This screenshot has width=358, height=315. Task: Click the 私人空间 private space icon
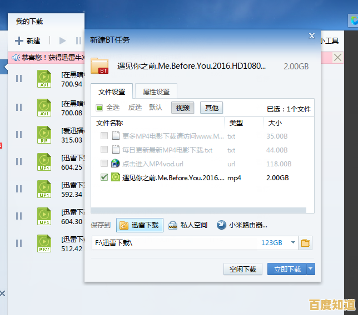tap(173, 225)
